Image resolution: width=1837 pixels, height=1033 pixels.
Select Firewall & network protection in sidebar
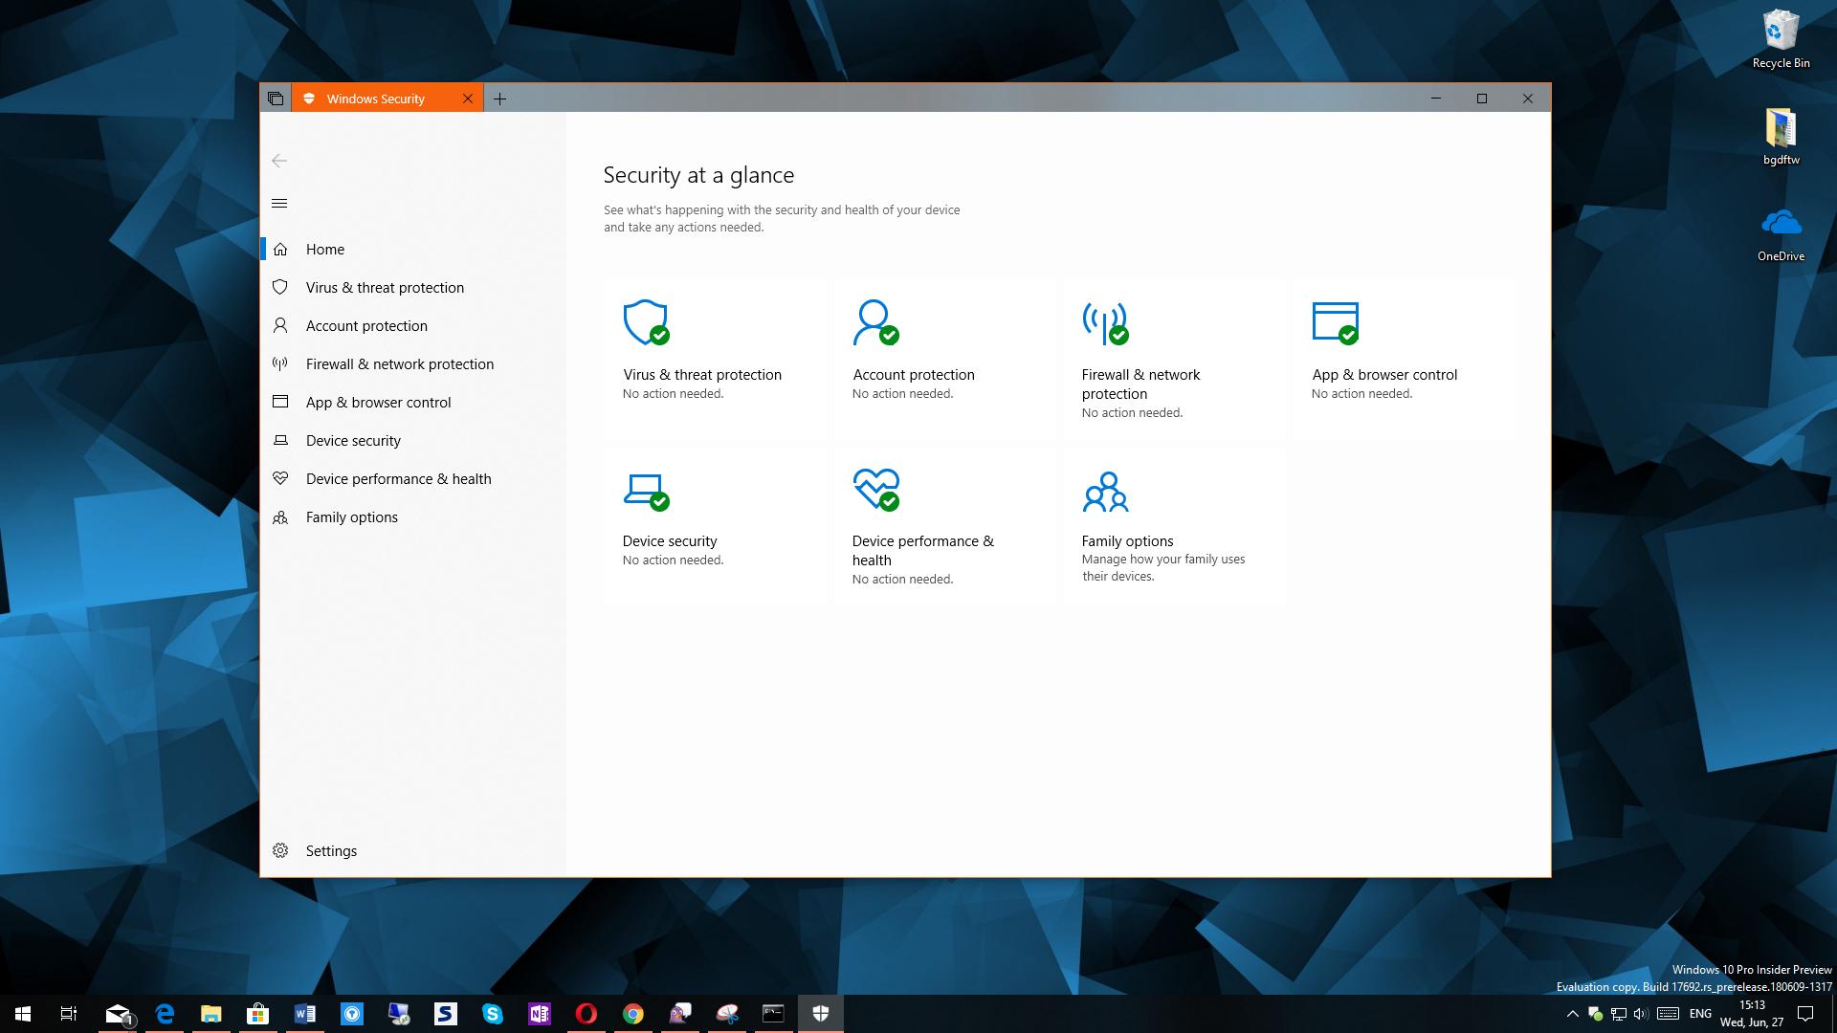click(413, 363)
